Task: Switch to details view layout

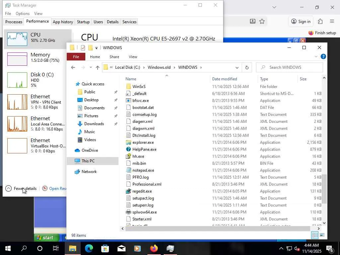Action: click(315, 235)
